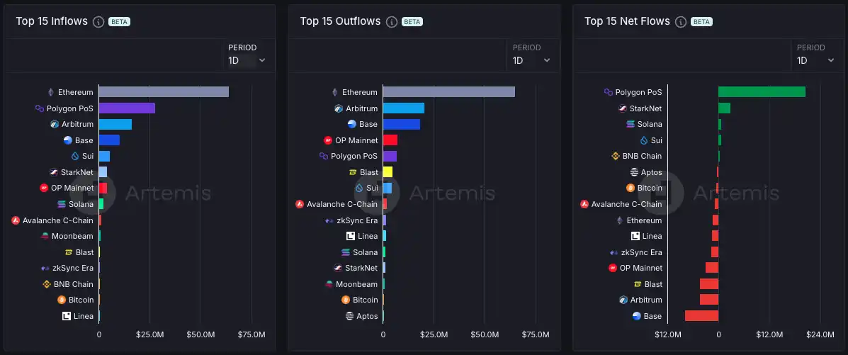Screen dimensions: 848x355
Task: Click the OP Mainnet icon in Outflows chart
Action: click(328, 140)
